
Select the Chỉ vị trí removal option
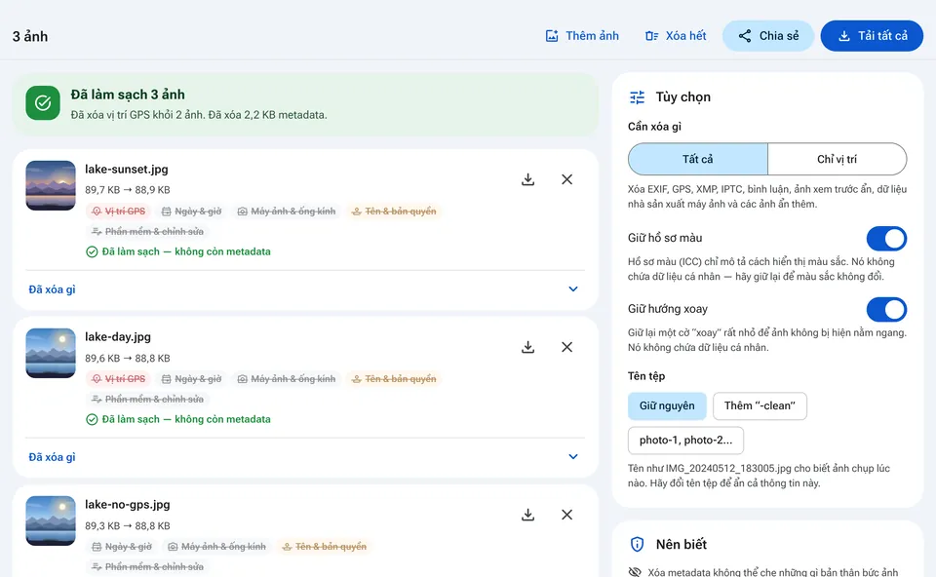pyautogui.click(x=837, y=159)
